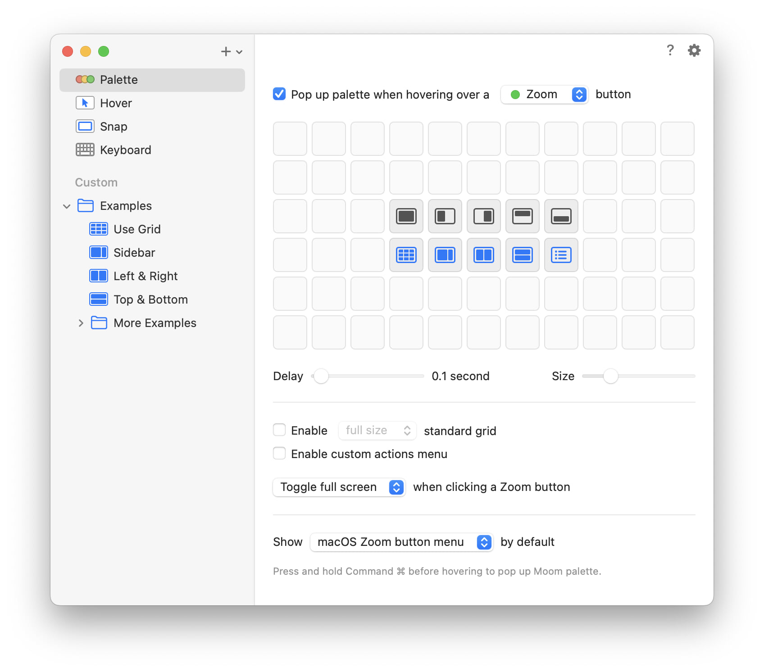This screenshot has height=672, width=764.
Task: Open macOS Zoom button menu dropdown
Action: pyautogui.click(x=401, y=542)
